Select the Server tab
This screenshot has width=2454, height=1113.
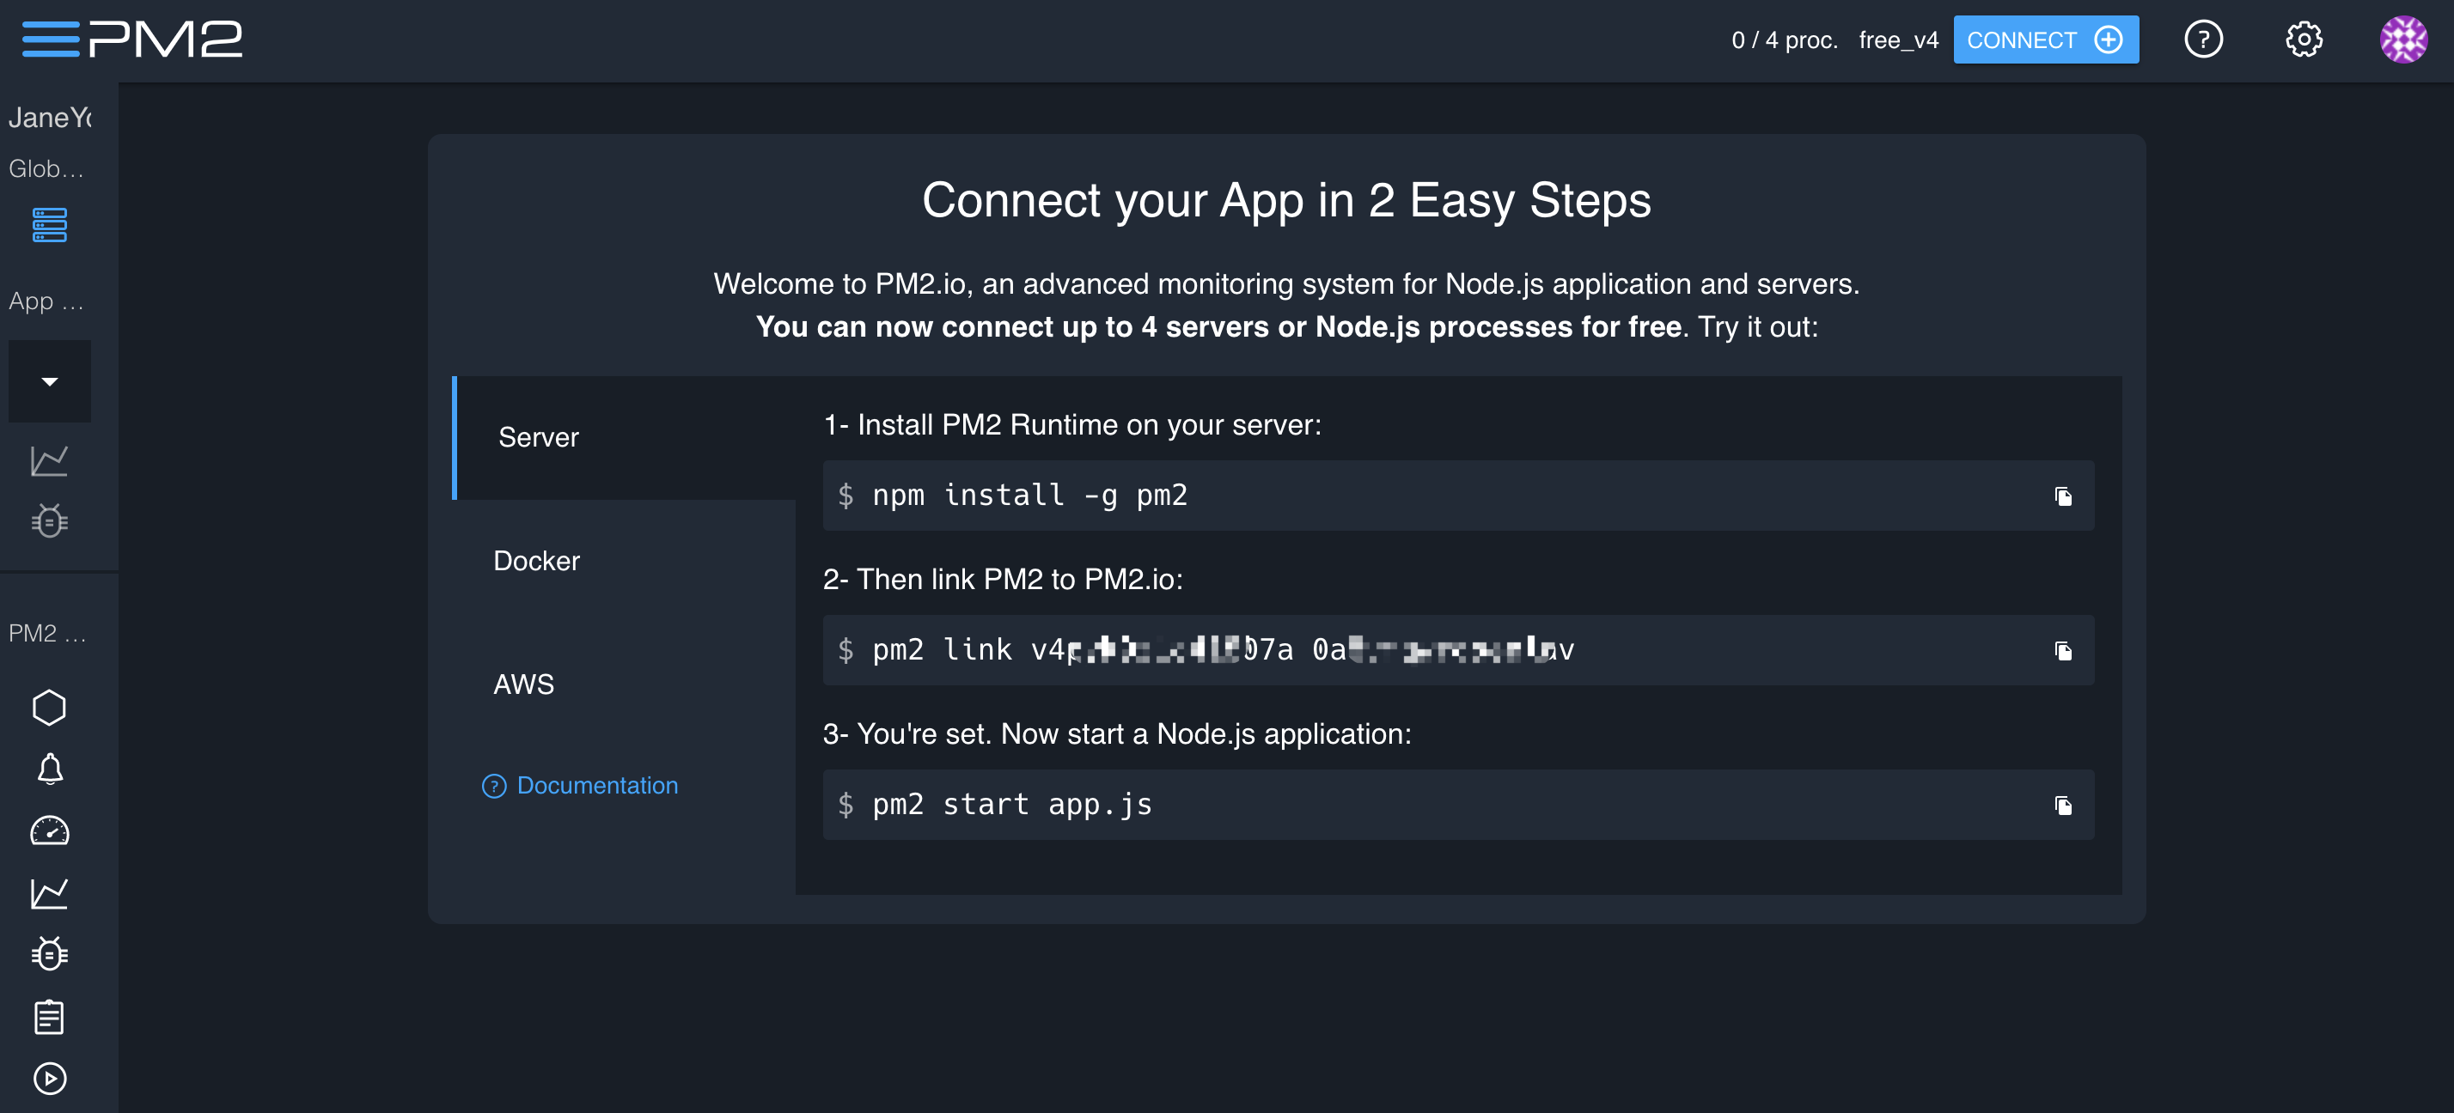pyautogui.click(x=624, y=438)
